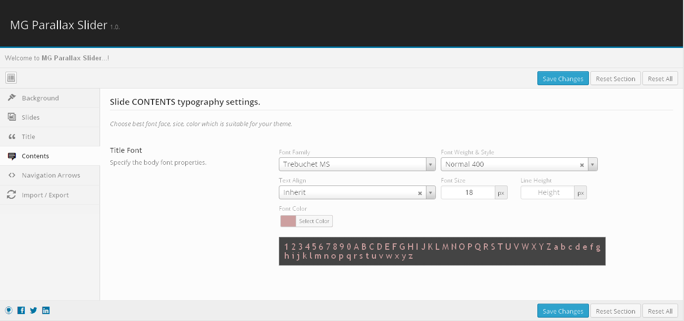Click the Import / Export refresh icon
684x321 pixels.
[11, 195]
